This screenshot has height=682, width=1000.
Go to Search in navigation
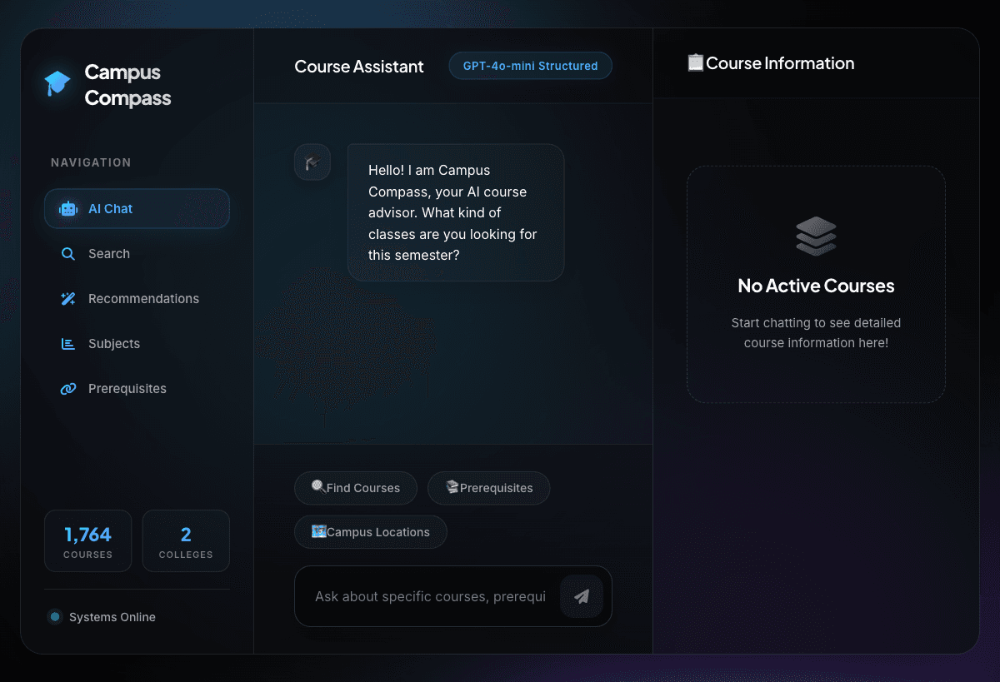tap(137, 254)
